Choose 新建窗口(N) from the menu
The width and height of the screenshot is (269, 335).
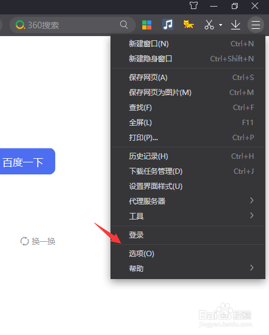(188, 44)
